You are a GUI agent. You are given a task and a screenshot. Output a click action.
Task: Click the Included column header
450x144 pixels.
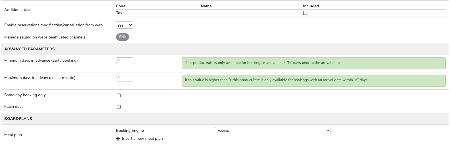coord(311,6)
